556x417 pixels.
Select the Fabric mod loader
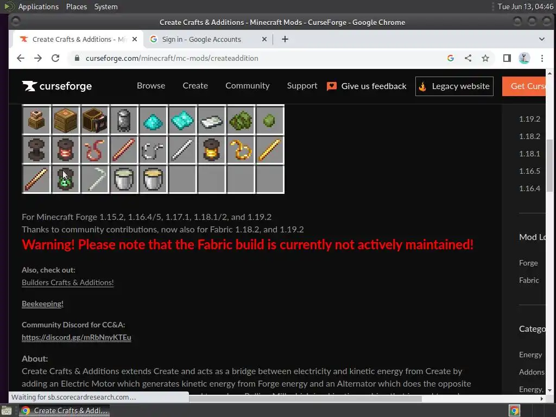coord(529,280)
